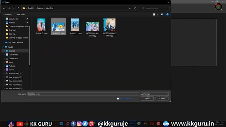Select Desktop in the address breadcrumb
226x127 pixels.
pos(40,8)
